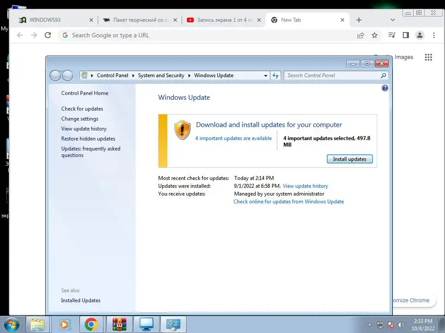The width and height of the screenshot is (445, 333).
Task: Open the Windows Start menu
Action: click(11, 324)
